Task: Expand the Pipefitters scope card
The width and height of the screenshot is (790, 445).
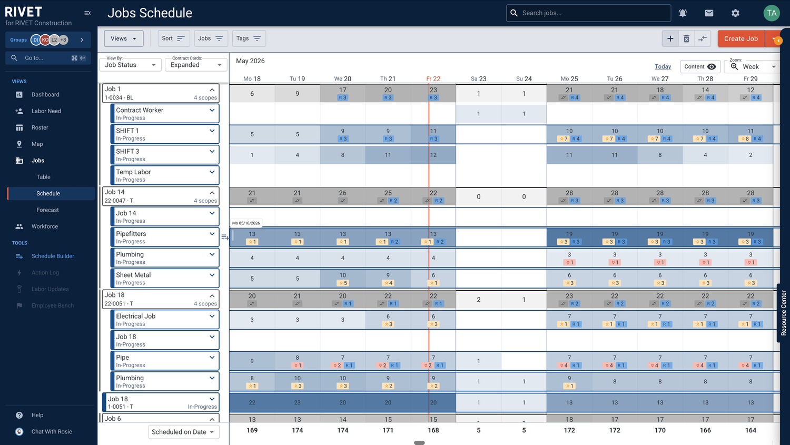Action: click(x=212, y=234)
